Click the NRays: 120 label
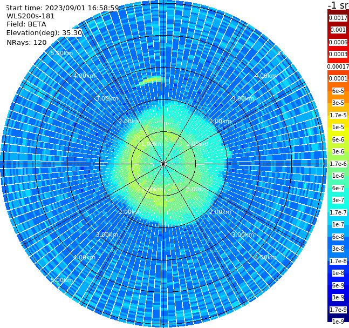Viewport: 349px width, 328px height. [x=26, y=42]
